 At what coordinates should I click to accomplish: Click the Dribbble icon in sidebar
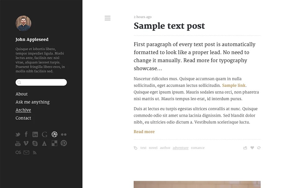point(55,134)
